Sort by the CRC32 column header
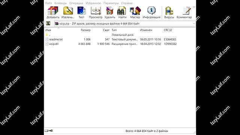240x135 pixels. point(168,30)
